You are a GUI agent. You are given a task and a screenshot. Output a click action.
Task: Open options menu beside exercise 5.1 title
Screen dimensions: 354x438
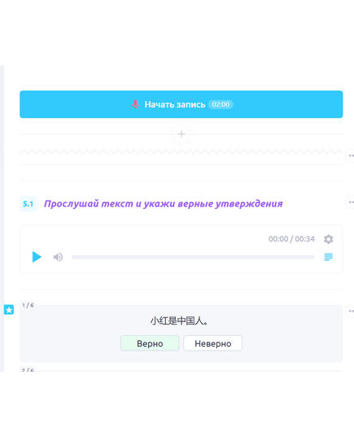coord(351,202)
